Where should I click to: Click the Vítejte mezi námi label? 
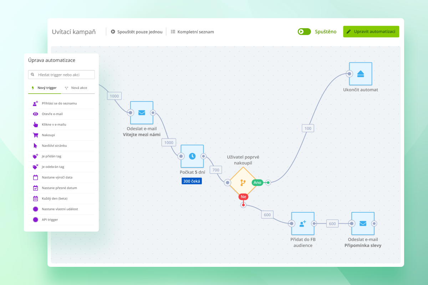(142, 135)
